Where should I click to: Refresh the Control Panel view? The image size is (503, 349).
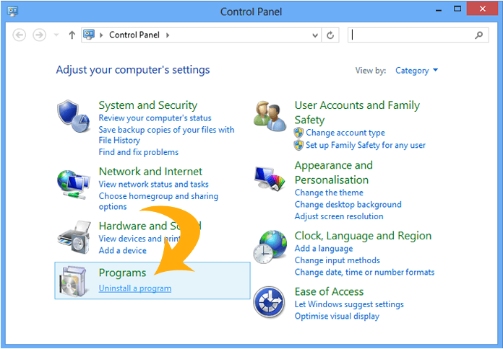pos(330,35)
